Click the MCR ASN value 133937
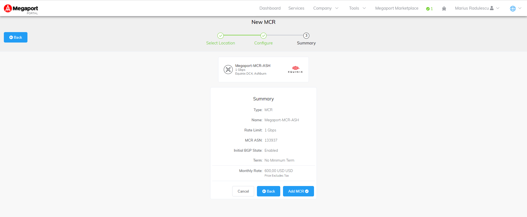This screenshot has height=217, width=527. point(271,140)
